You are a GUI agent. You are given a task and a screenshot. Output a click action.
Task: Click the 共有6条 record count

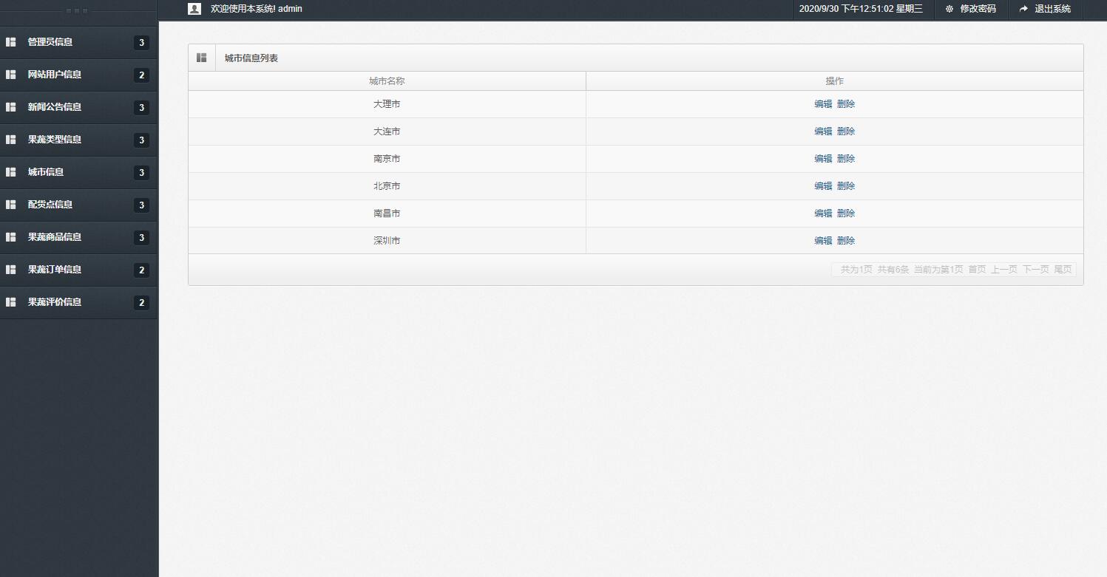click(893, 270)
